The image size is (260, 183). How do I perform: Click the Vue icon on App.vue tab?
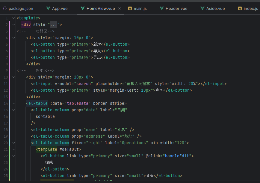click(x=48, y=8)
